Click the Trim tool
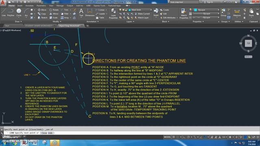260x146 pixels. click(x=65, y=10)
